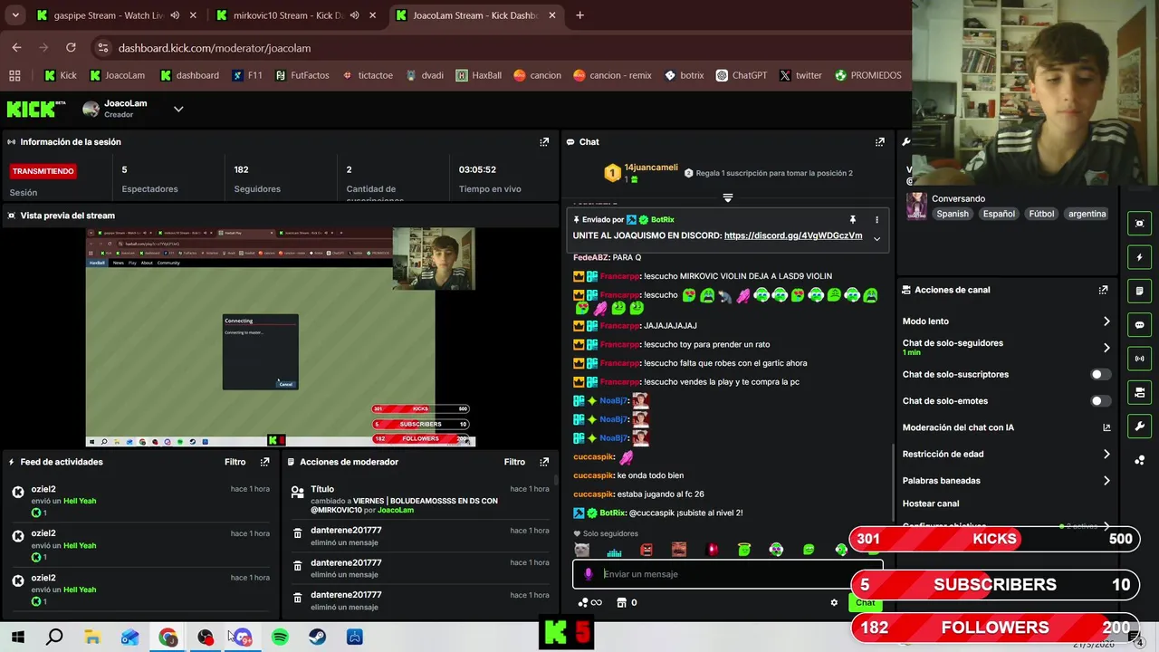The width and height of the screenshot is (1159, 652).
Task: Switch to gaspipe Stream browser tab
Action: coord(107,15)
